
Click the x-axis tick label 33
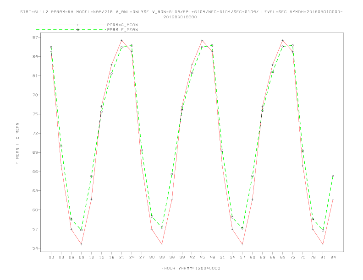(x=162, y=257)
